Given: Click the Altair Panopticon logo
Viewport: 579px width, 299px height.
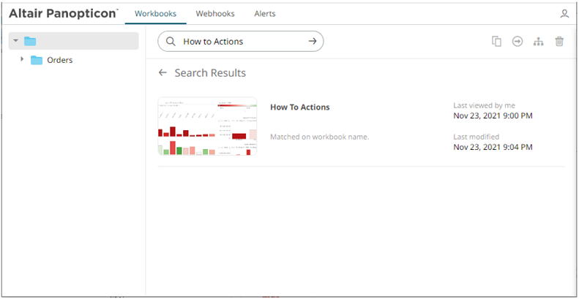Looking at the screenshot, I should pyautogui.click(x=63, y=14).
